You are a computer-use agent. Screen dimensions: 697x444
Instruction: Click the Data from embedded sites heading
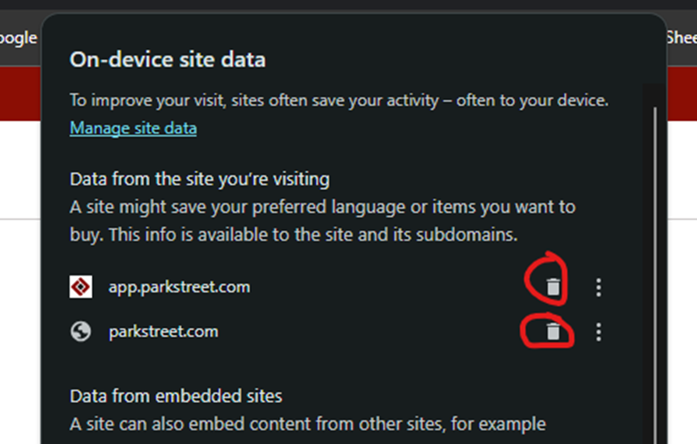pyautogui.click(x=176, y=396)
